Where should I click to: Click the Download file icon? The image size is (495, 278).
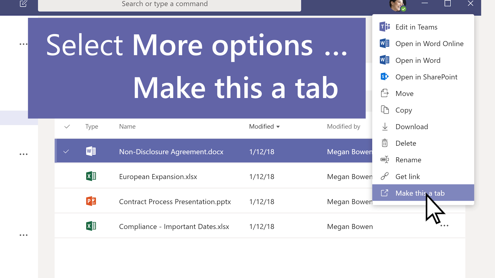pos(384,126)
